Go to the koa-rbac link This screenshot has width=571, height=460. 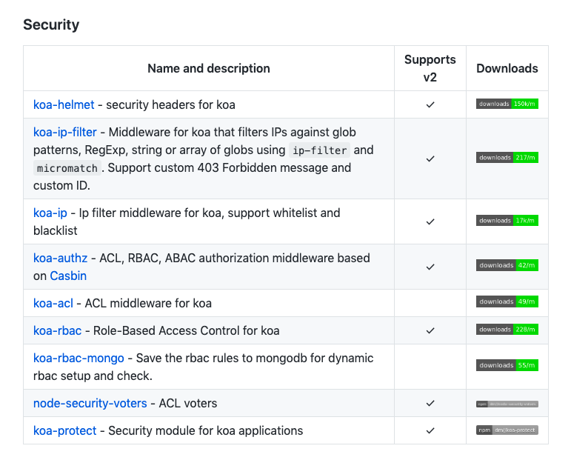(58, 330)
